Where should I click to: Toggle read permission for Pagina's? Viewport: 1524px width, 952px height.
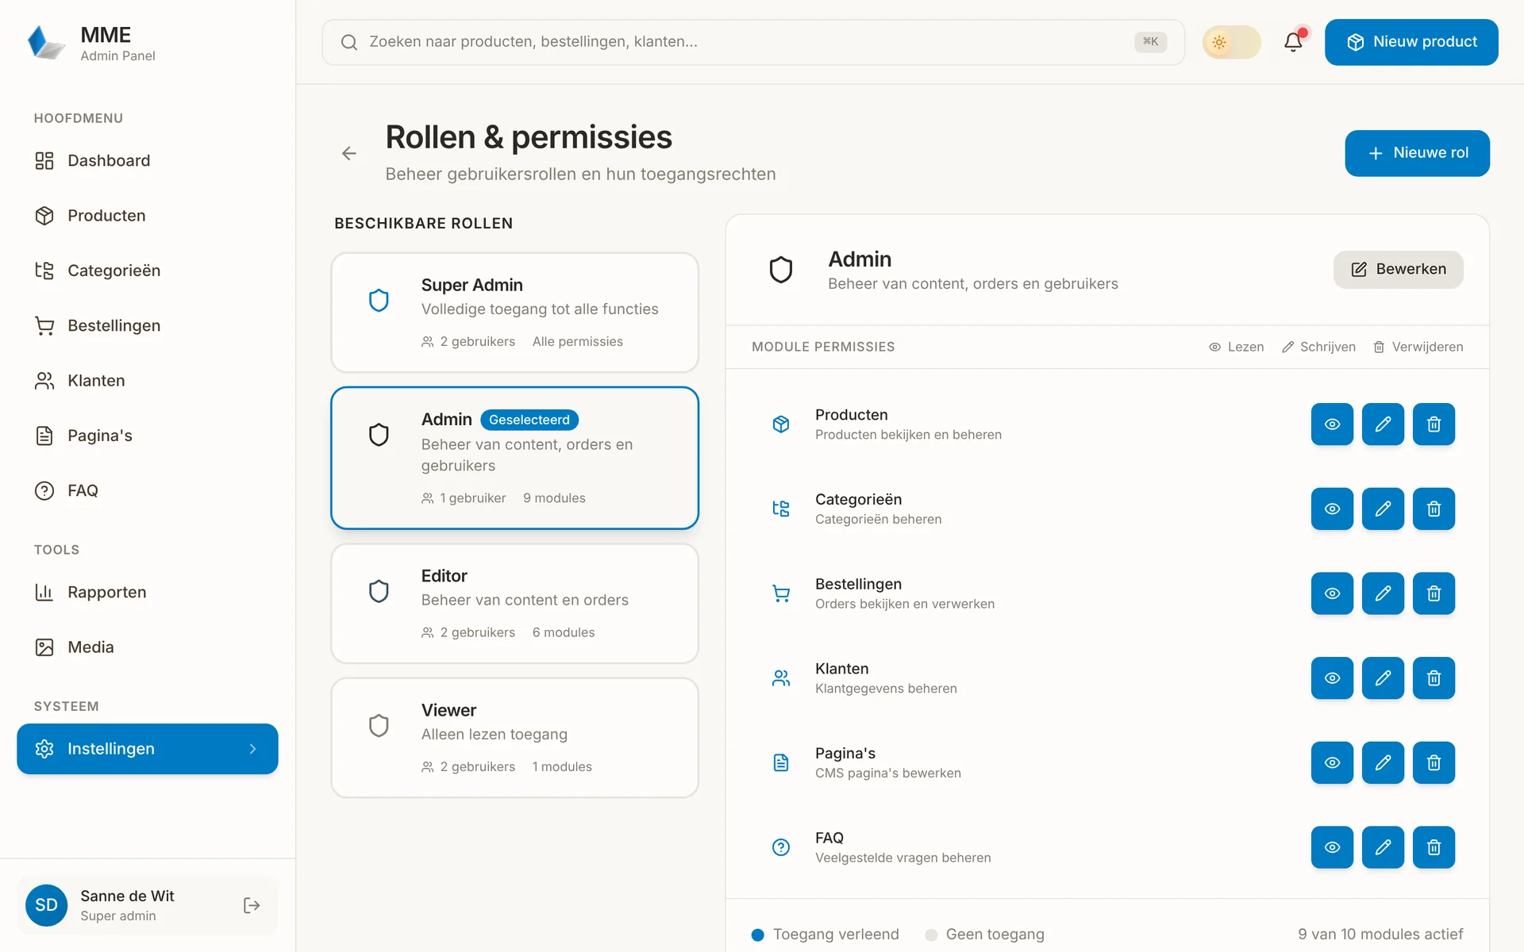point(1332,762)
